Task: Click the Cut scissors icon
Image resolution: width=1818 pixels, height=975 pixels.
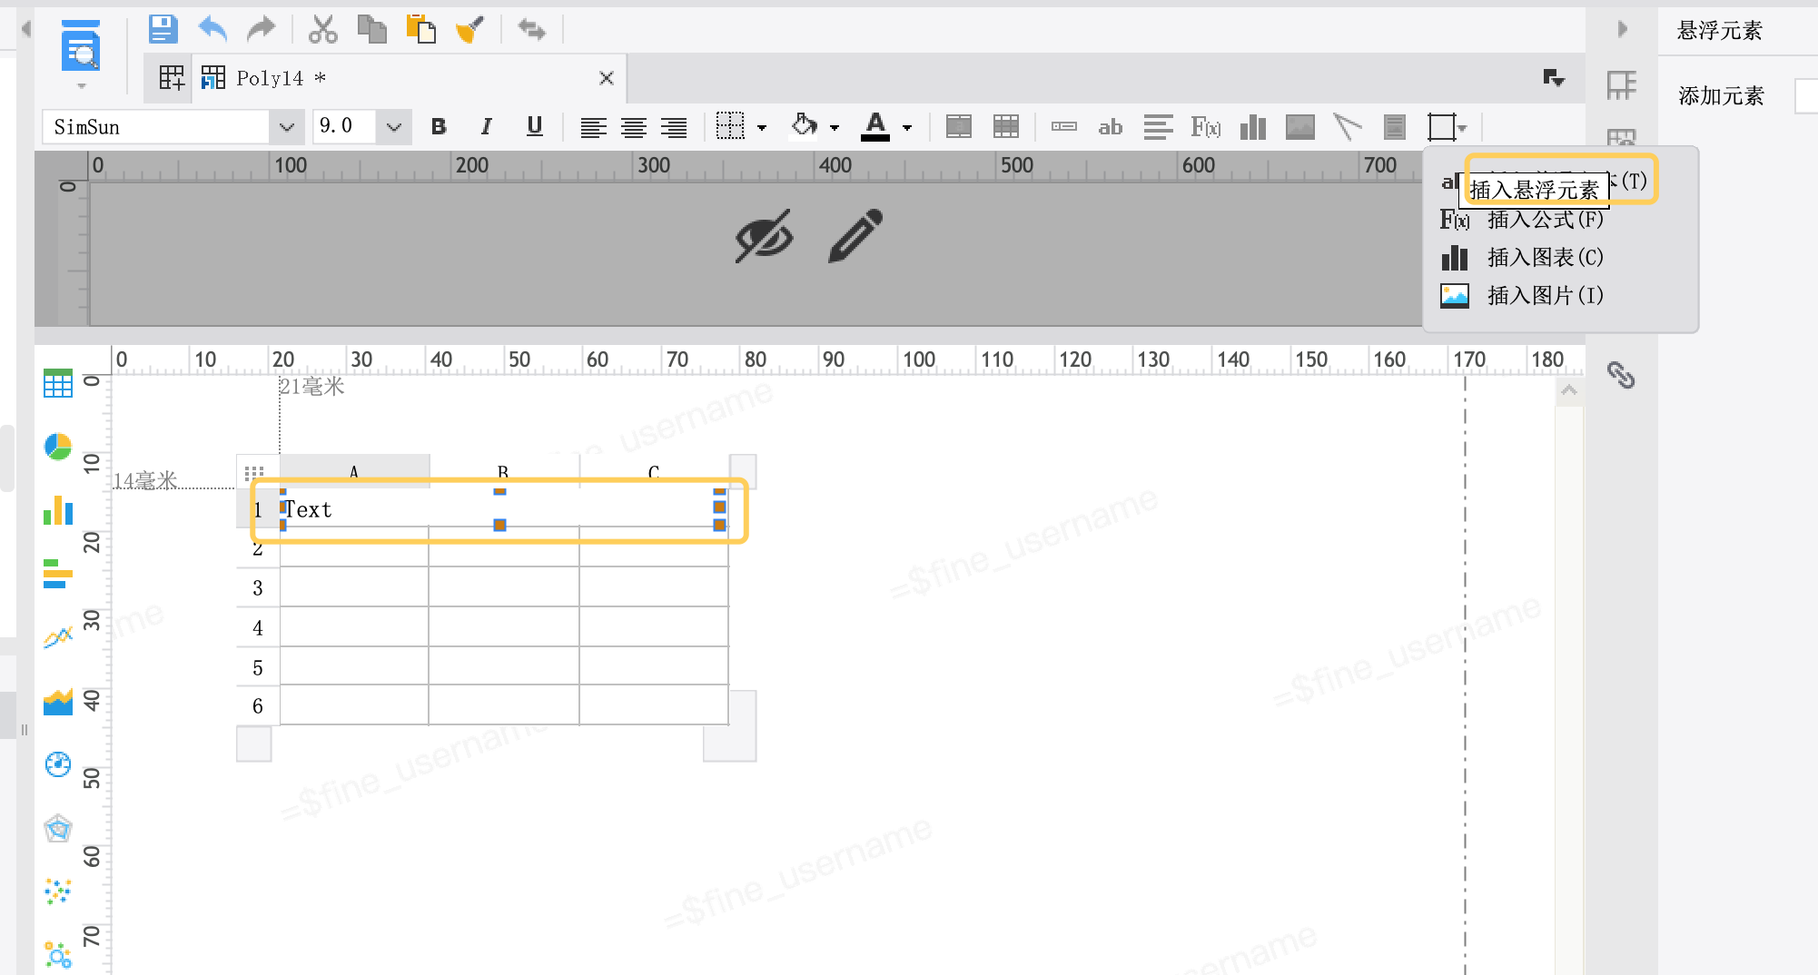Action: point(322,29)
